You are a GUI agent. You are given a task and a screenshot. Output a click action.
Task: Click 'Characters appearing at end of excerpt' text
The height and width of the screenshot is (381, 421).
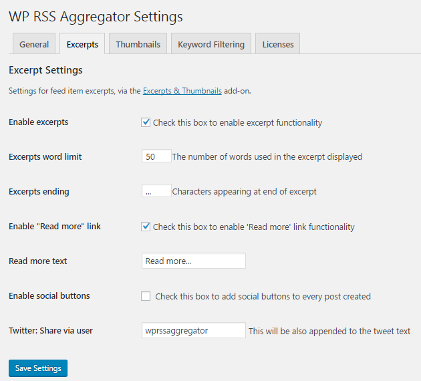245,191
